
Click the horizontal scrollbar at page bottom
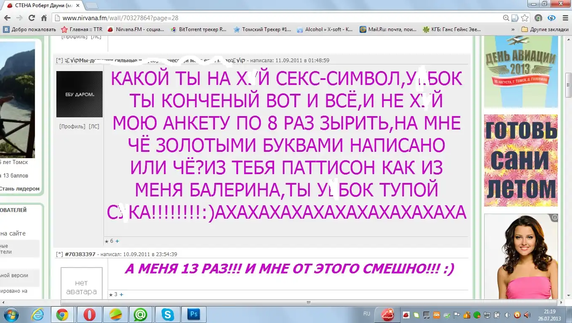pos(309,302)
